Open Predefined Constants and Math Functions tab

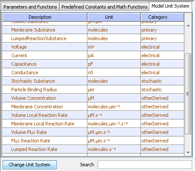104,7
